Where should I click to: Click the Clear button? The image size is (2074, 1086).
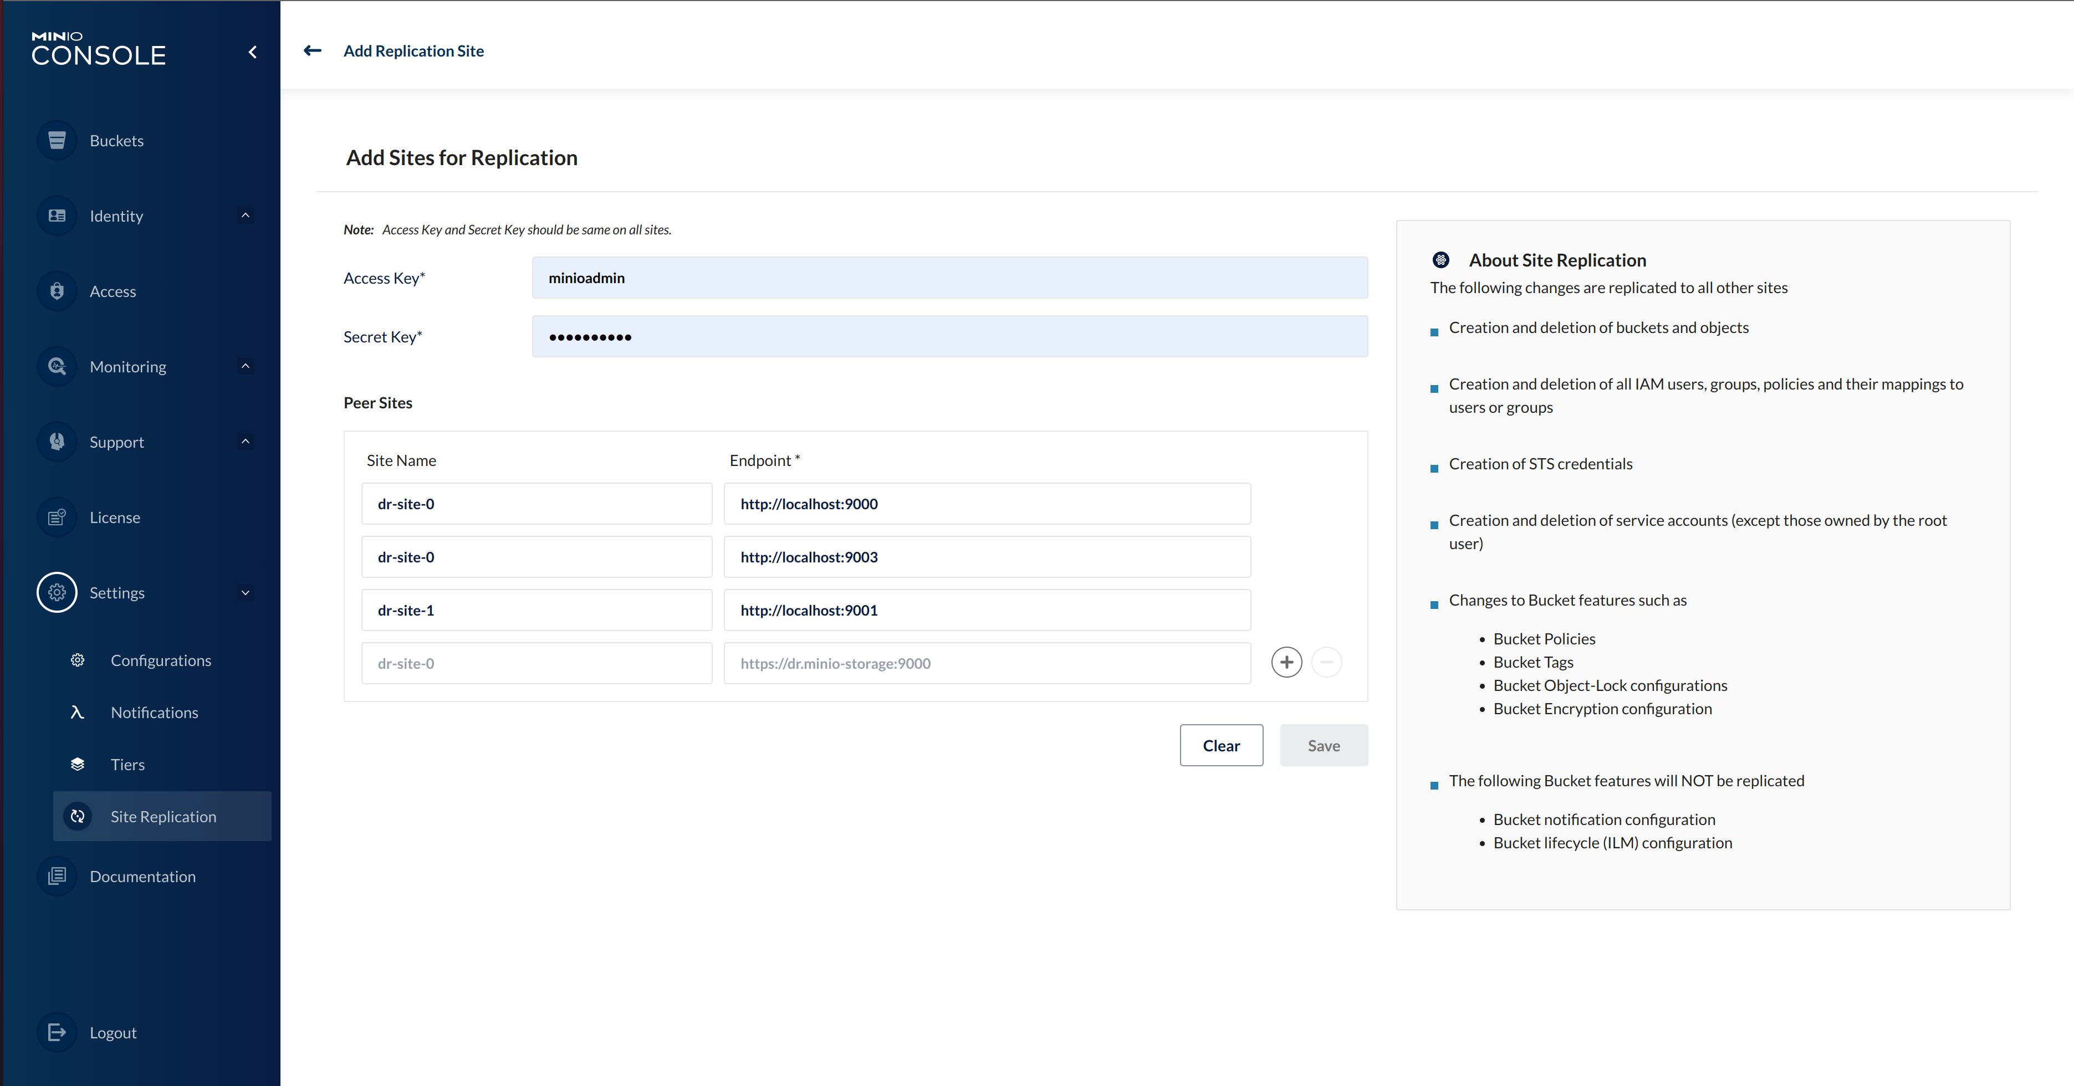pyautogui.click(x=1220, y=745)
